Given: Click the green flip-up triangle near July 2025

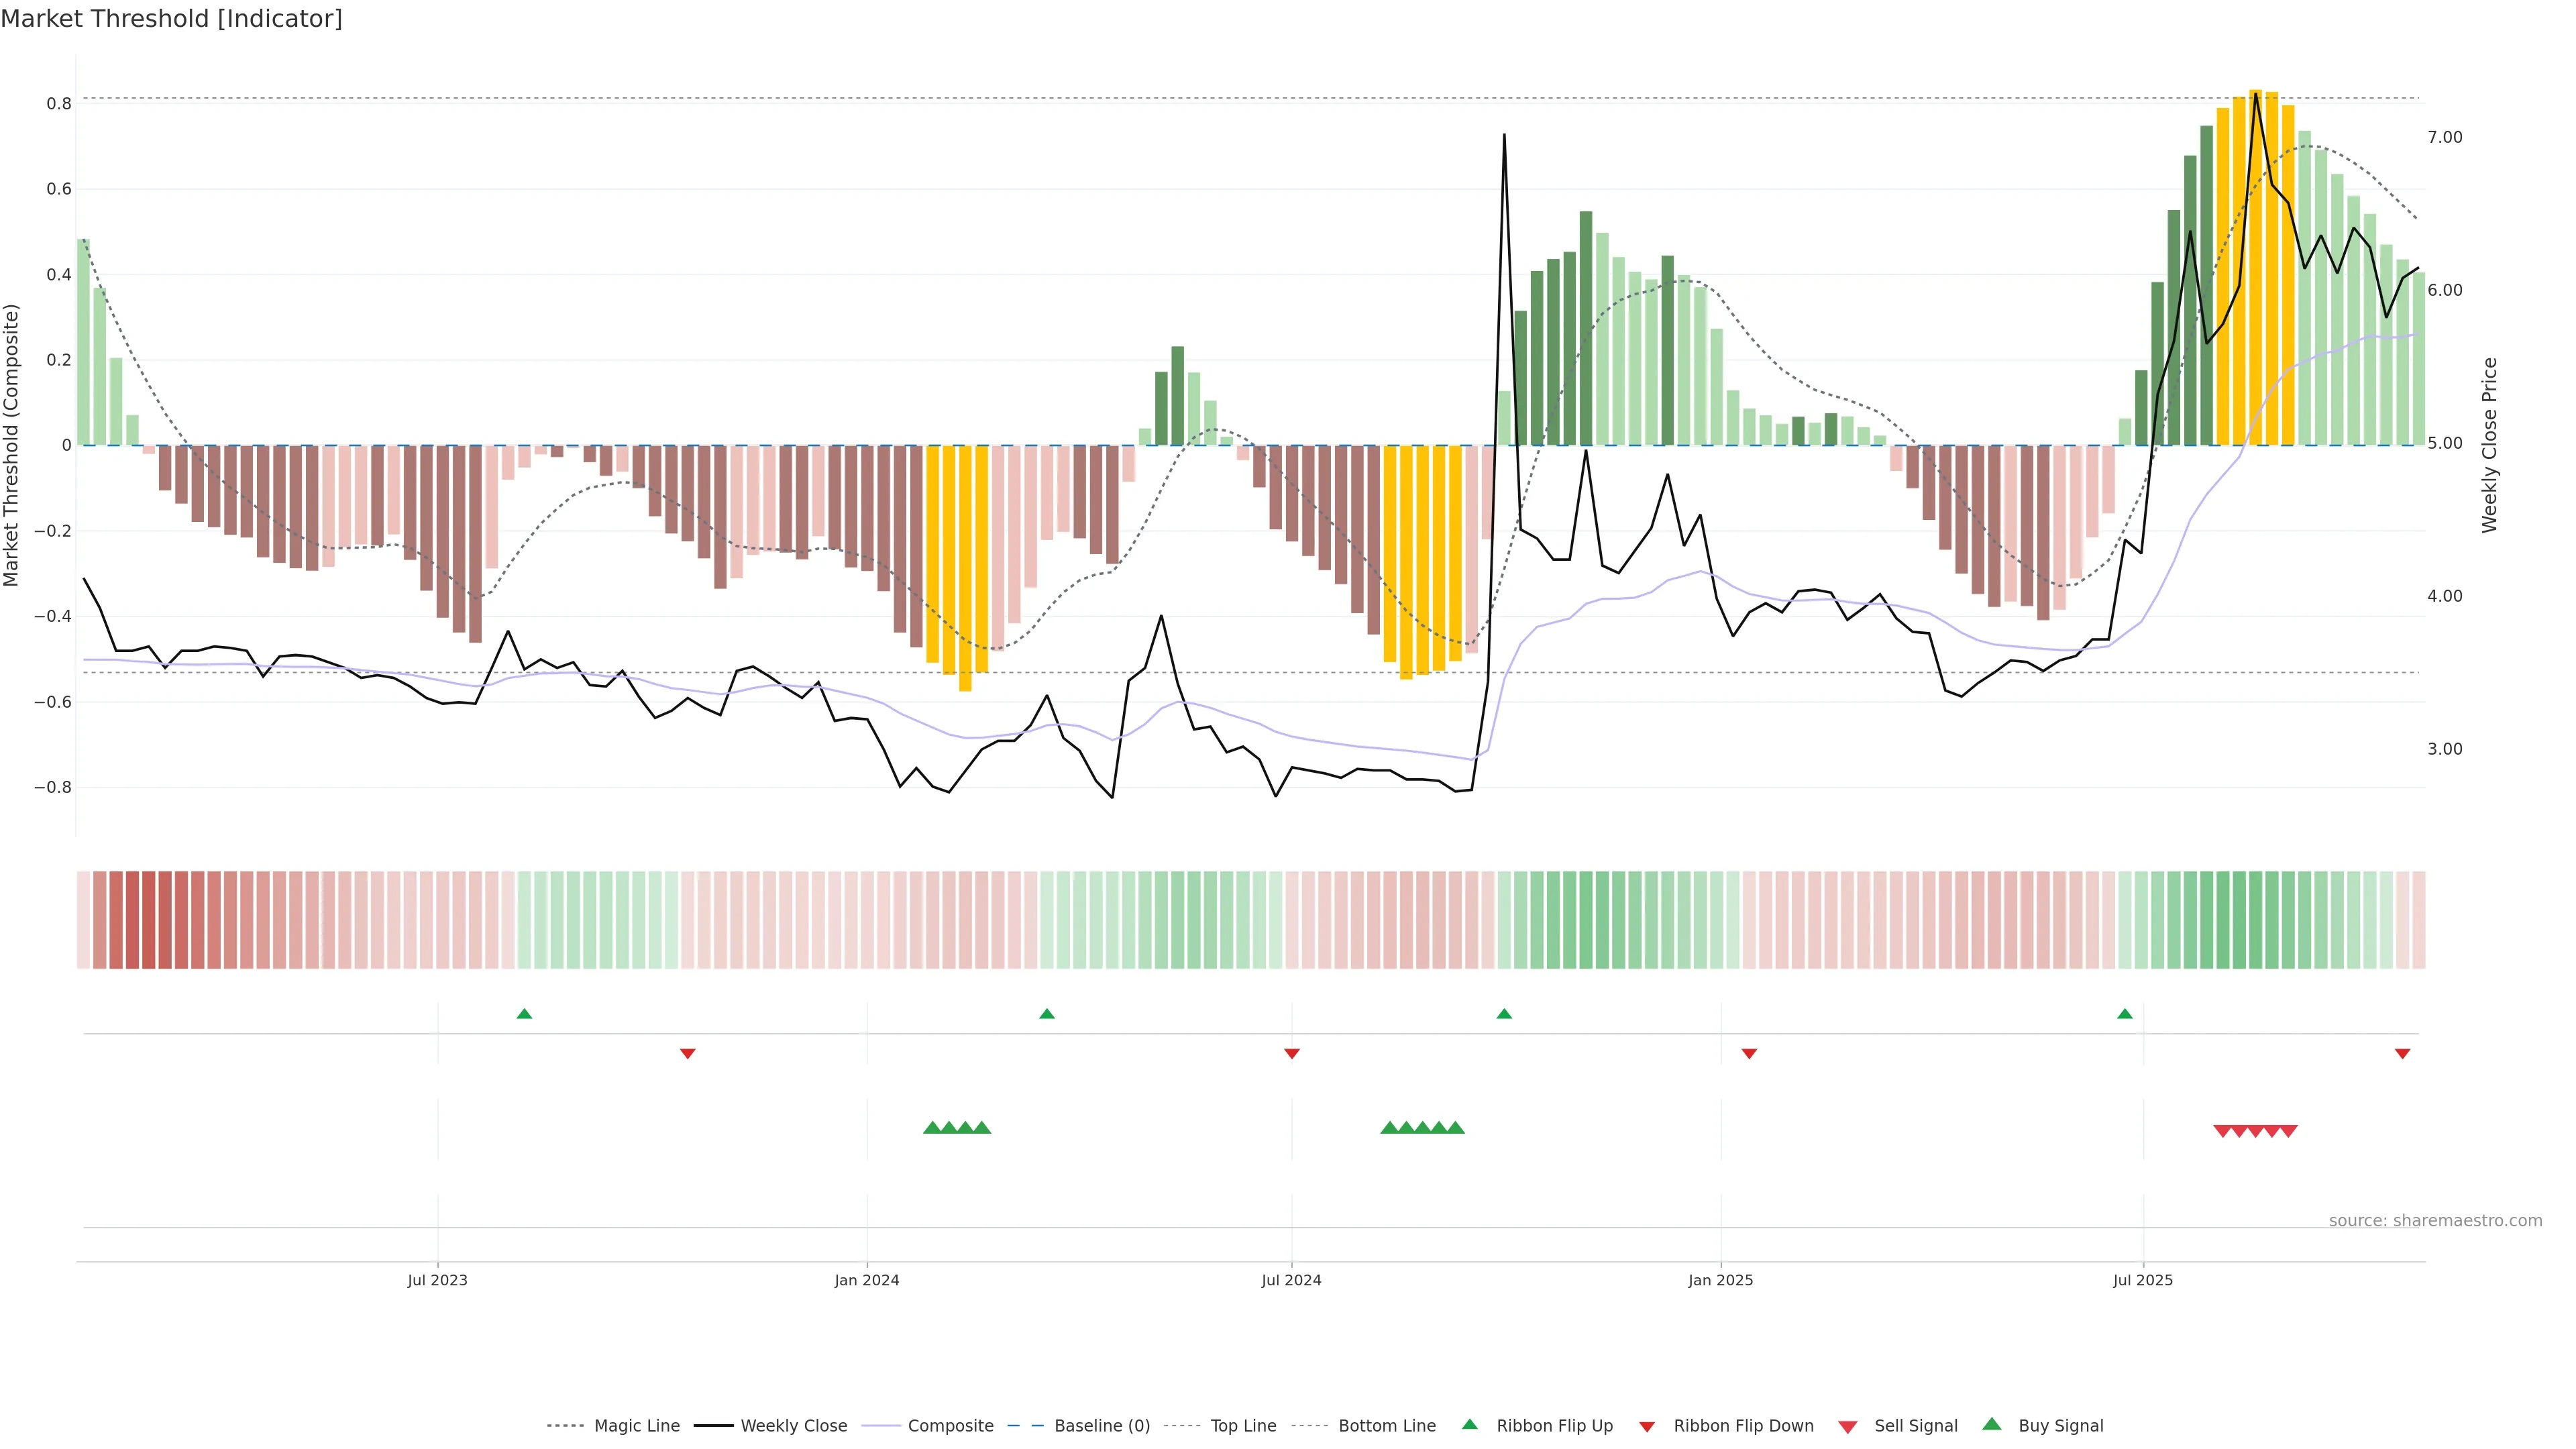Looking at the screenshot, I should pos(2125,1014).
